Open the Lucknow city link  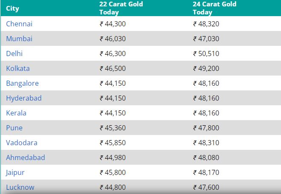(x=20, y=187)
